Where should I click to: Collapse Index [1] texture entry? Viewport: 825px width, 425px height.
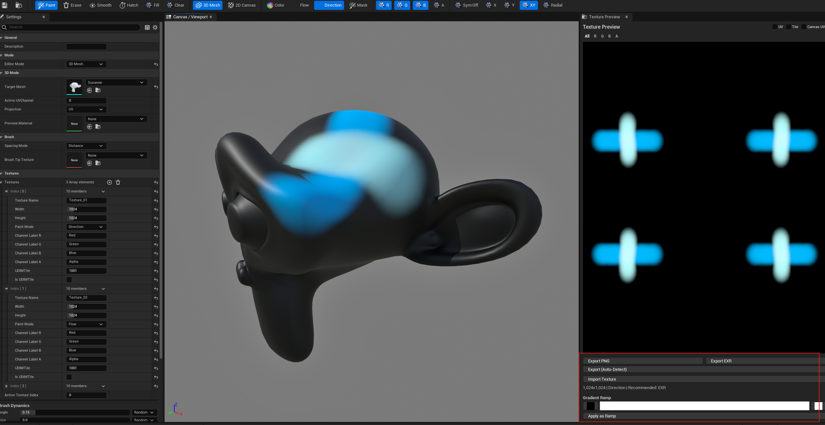point(7,289)
